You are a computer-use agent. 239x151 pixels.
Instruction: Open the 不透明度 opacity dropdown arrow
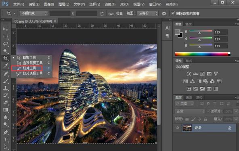[x=236, y=111]
